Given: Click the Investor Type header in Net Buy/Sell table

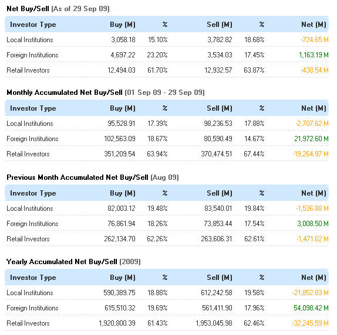Looking at the screenshot, I should pyautogui.click(x=33, y=25).
